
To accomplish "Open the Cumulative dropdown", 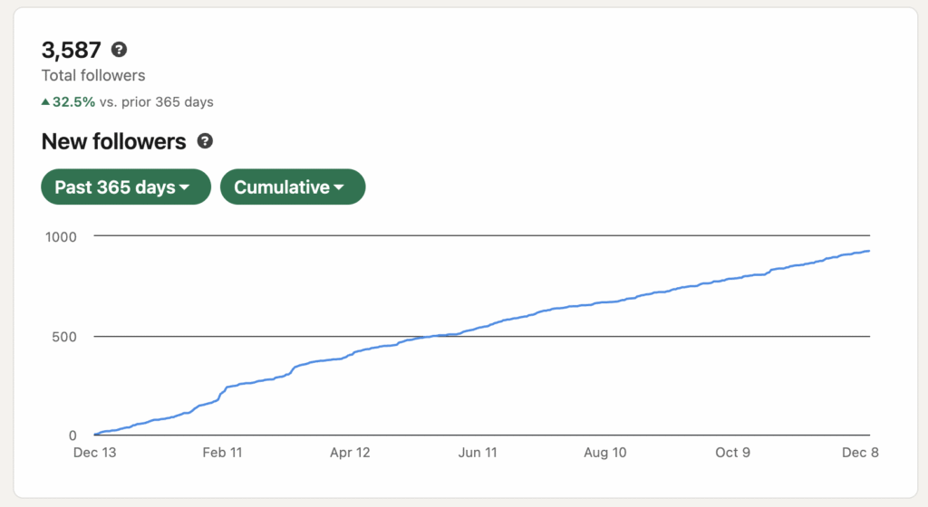I will click(292, 187).
